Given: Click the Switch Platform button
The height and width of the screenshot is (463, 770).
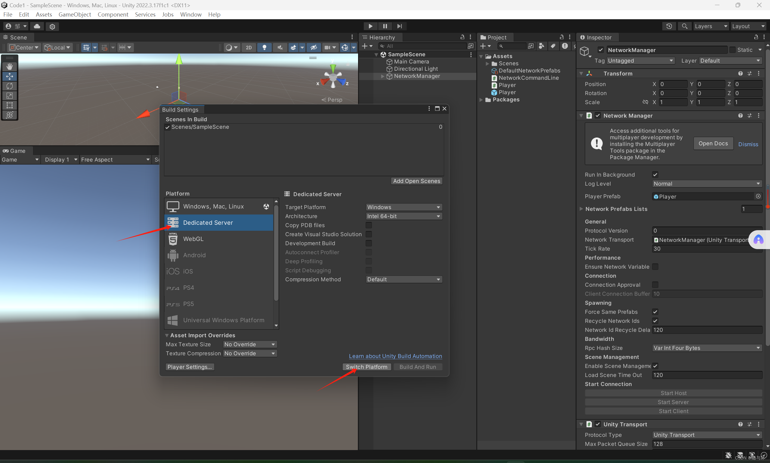Looking at the screenshot, I should click(366, 367).
